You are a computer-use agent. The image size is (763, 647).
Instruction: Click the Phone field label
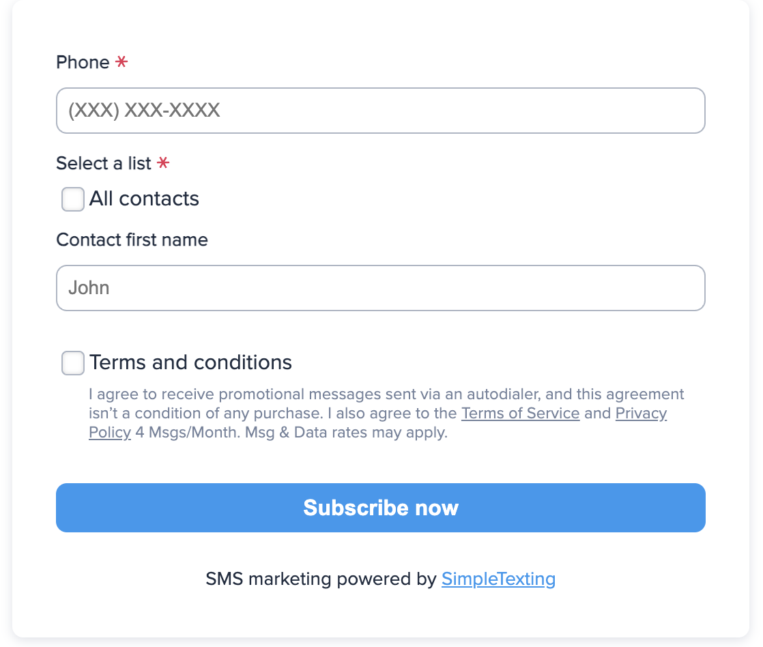[x=81, y=62]
